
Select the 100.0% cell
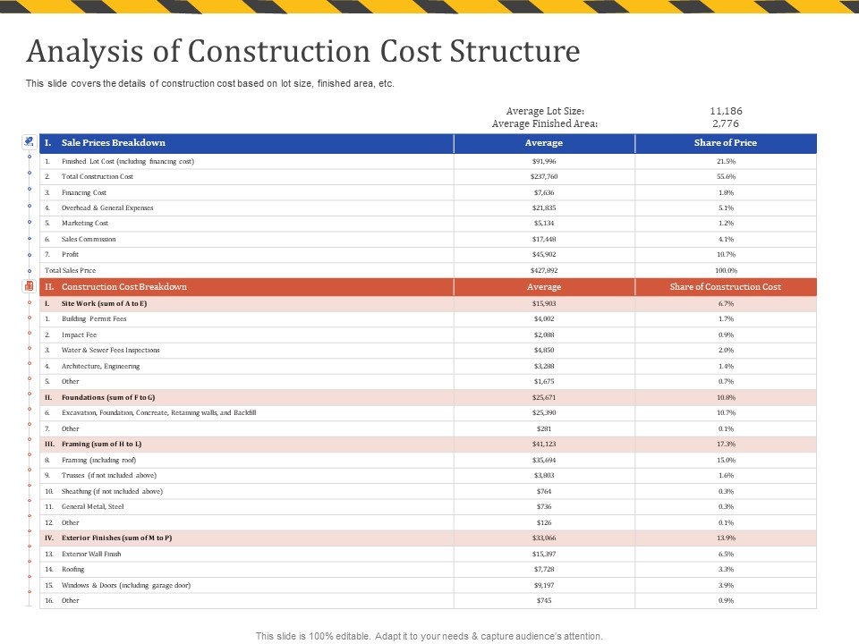click(726, 270)
